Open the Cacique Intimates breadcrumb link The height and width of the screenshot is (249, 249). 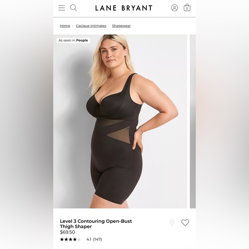pyautogui.click(x=91, y=26)
